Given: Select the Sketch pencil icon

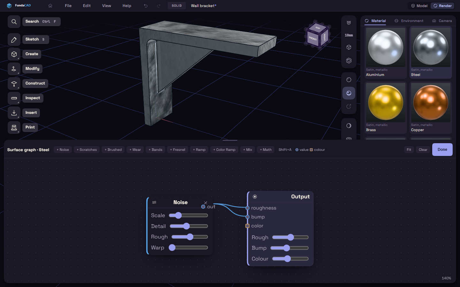Looking at the screenshot, I should (14, 40).
